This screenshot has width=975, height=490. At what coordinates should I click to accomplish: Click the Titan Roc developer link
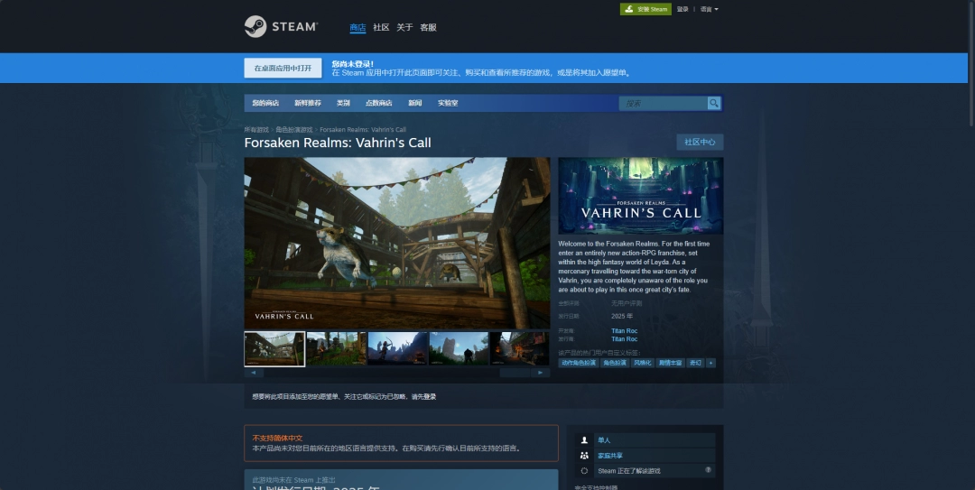pyautogui.click(x=624, y=331)
